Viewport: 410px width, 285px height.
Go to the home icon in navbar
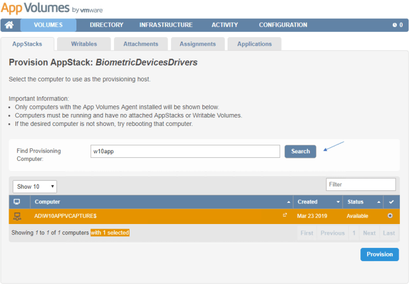tap(9, 25)
